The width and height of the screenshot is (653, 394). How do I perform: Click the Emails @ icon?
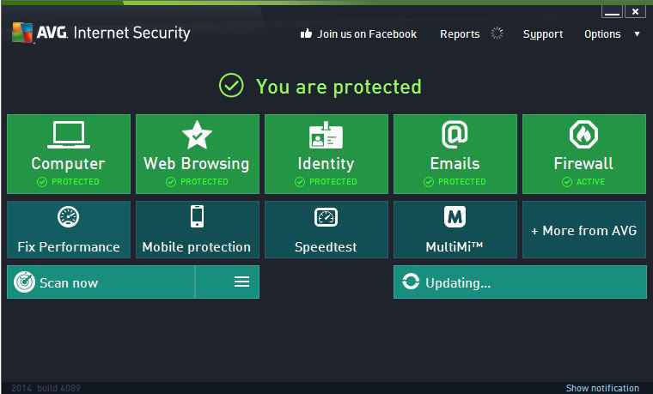click(x=455, y=135)
